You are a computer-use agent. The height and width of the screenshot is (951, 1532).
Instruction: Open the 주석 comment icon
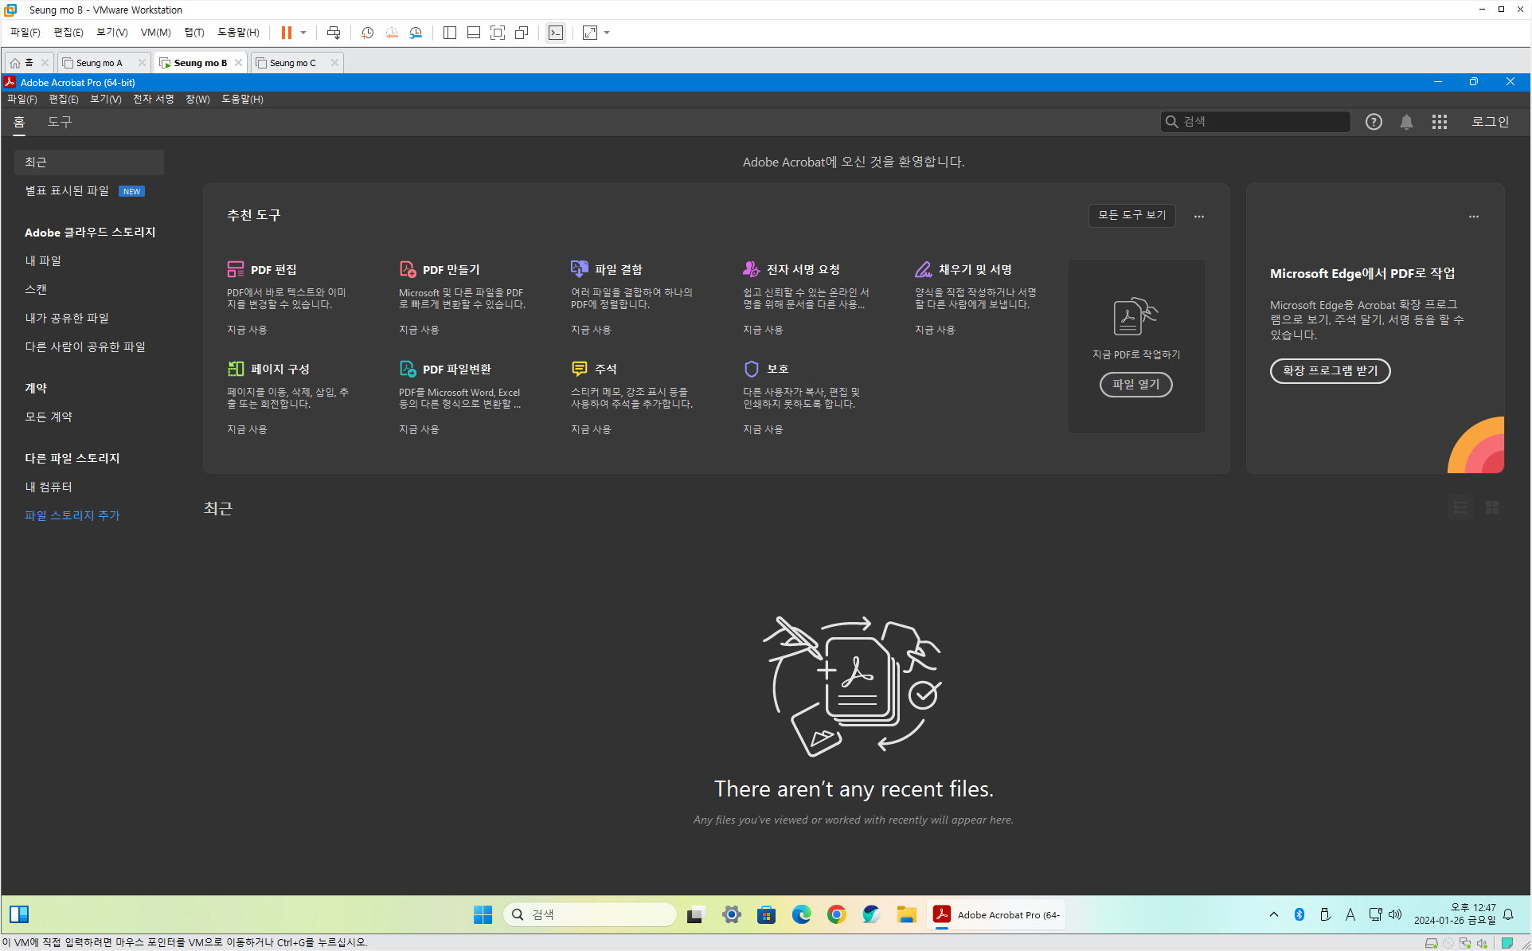[x=580, y=369]
